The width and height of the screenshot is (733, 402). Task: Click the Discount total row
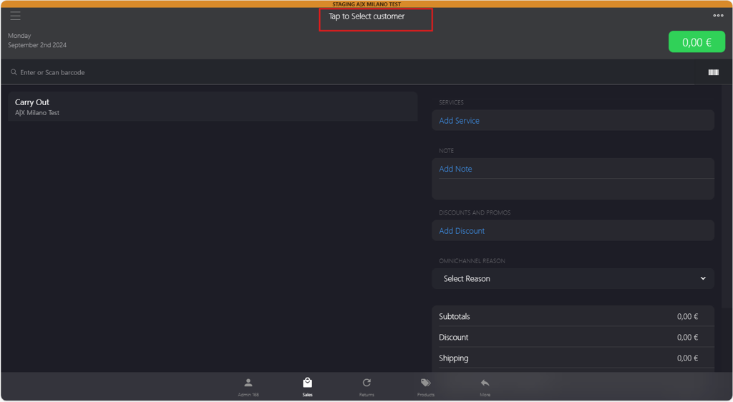point(573,337)
